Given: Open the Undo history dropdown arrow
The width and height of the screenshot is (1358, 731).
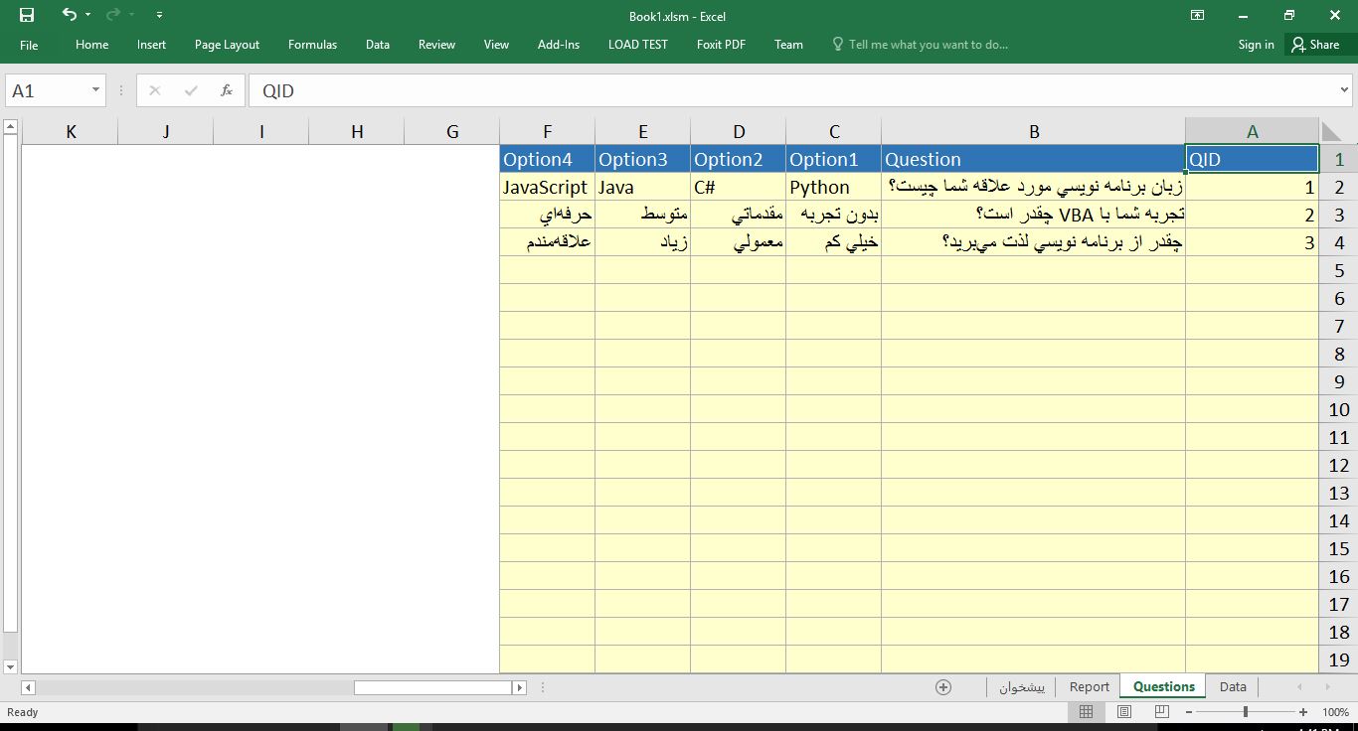Looking at the screenshot, I should [88, 15].
